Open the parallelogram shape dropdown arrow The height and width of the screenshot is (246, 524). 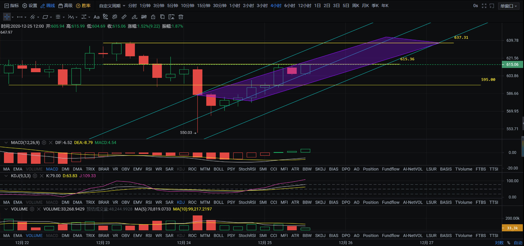[51, 17]
